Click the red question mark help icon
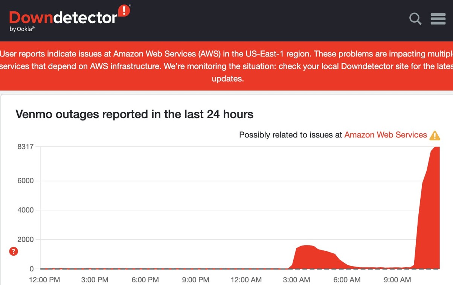453x285 pixels. (x=14, y=251)
